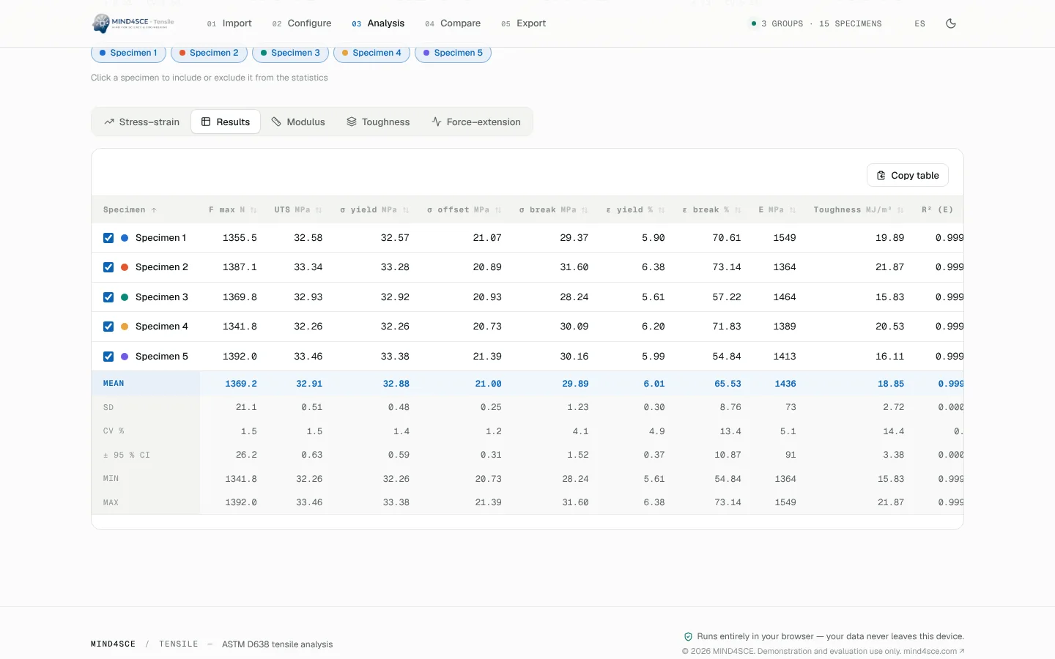The image size is (1055, 659).
Task: Click sort icon on σ break column
Action: point(585,210)
